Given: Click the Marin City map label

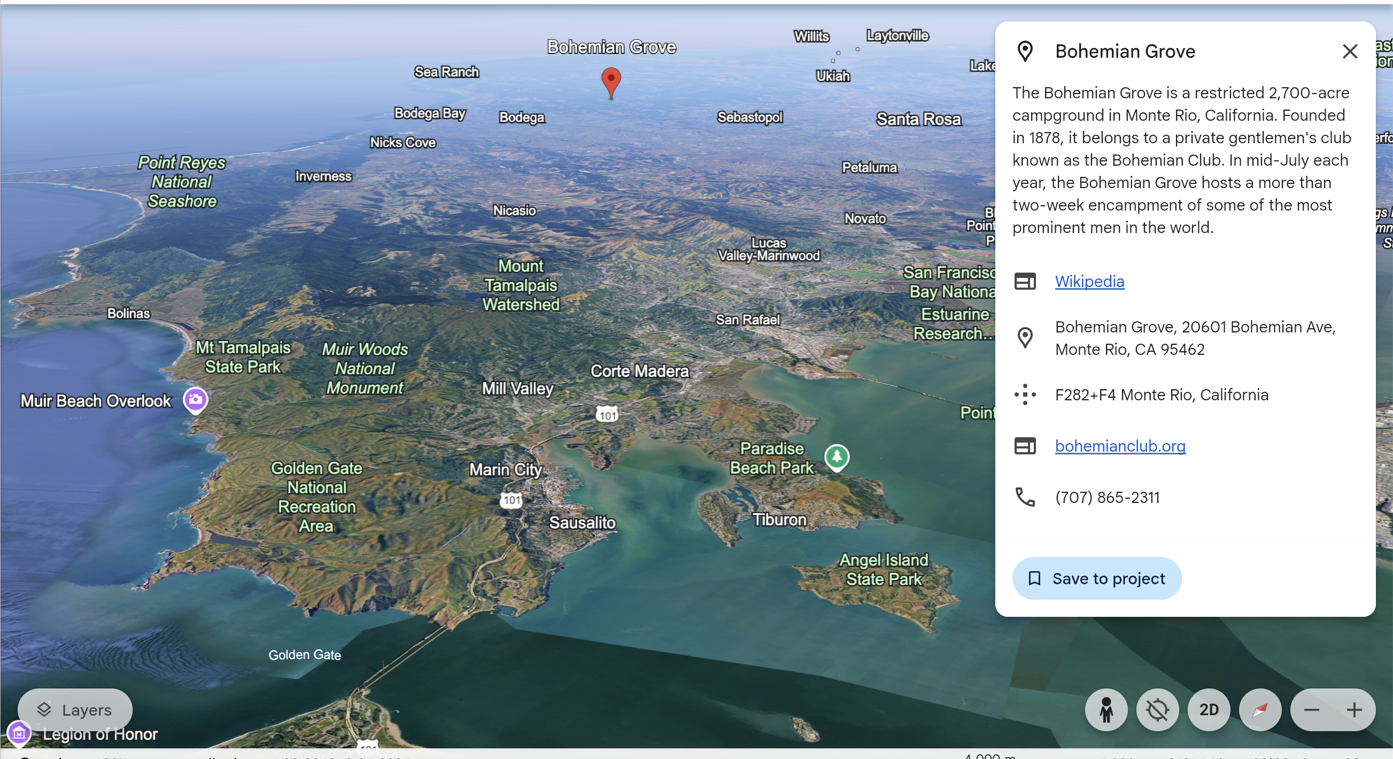Looking at the screenshot, I should point(505,470).
